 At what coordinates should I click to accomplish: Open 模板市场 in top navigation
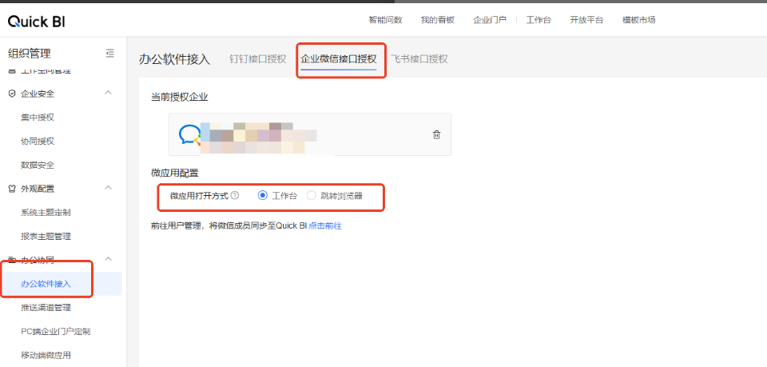638,20
